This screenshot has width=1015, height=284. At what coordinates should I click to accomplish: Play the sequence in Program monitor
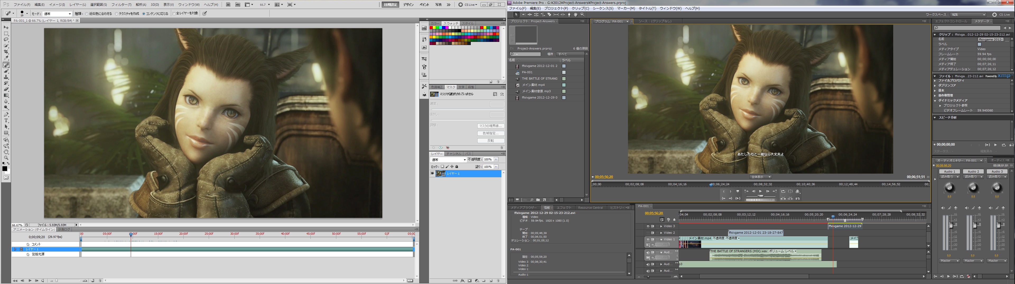(x=761, y=191)
